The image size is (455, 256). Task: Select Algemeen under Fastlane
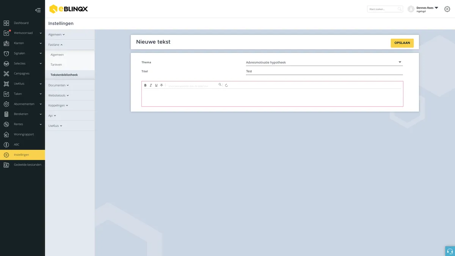click(57, 55)
